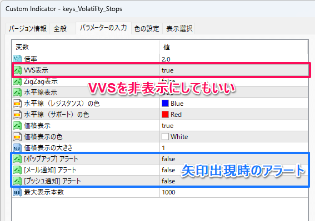Click the Red color swatch

click(165, 115)
